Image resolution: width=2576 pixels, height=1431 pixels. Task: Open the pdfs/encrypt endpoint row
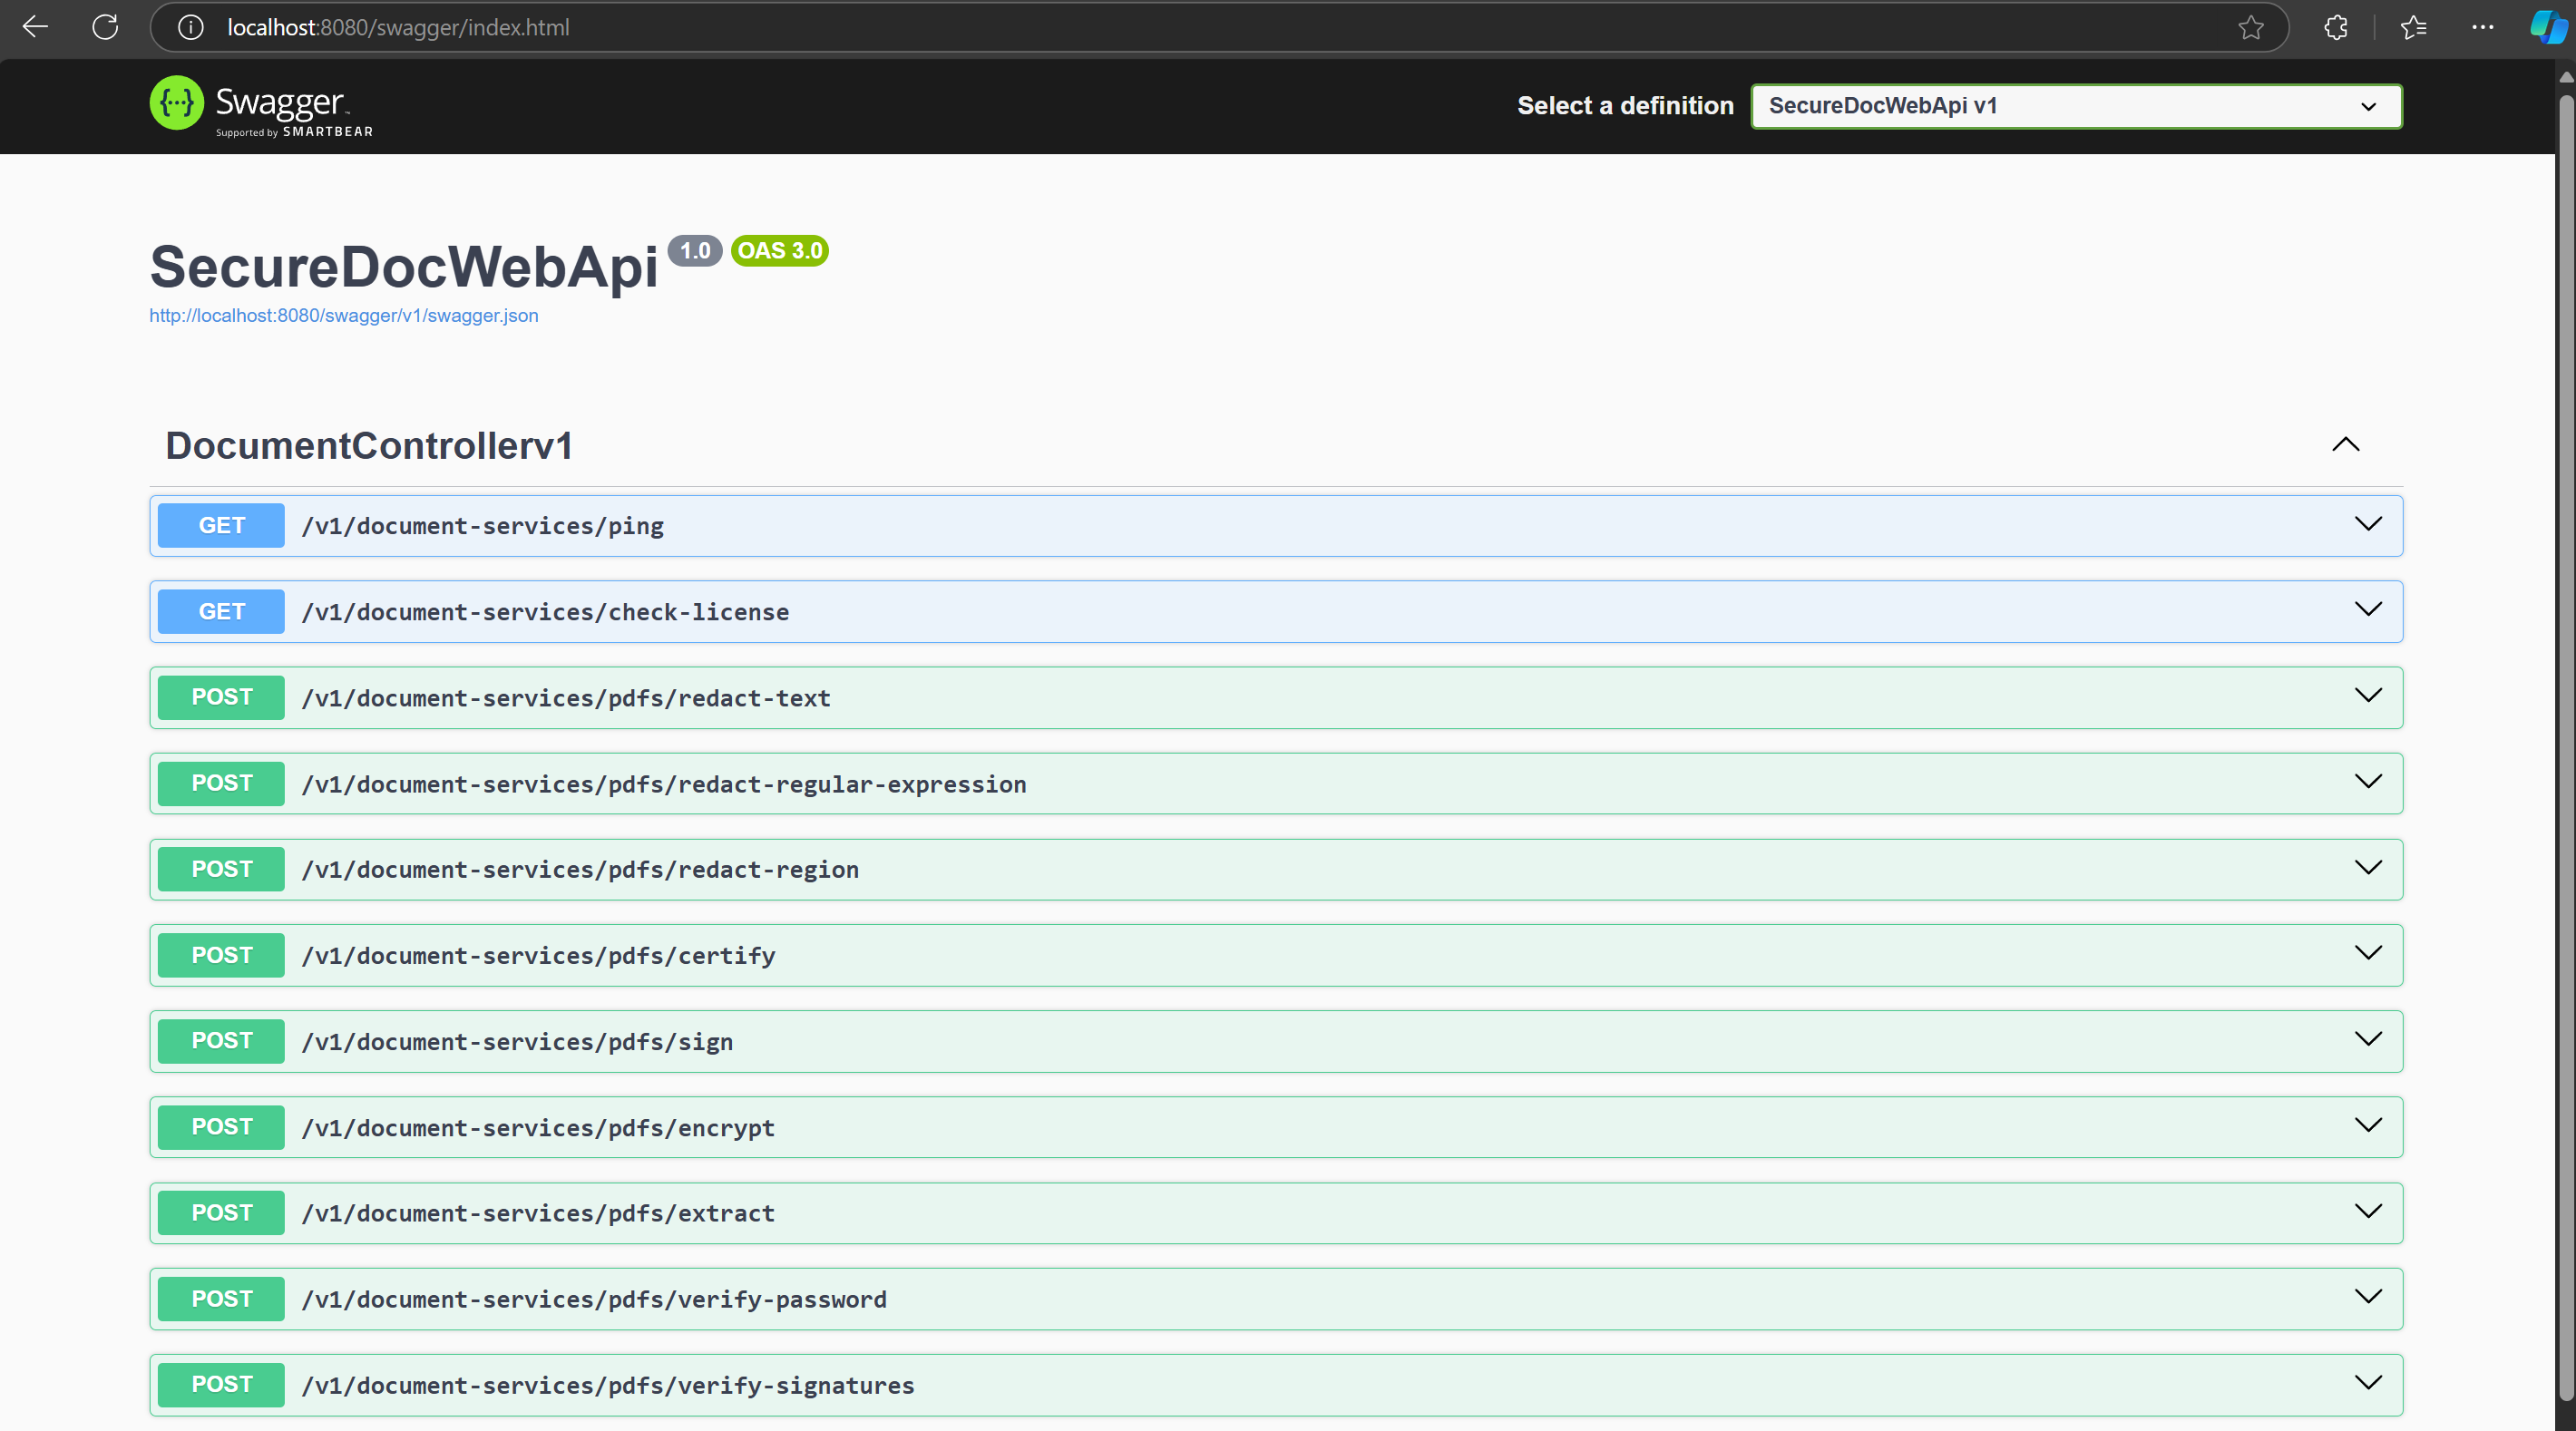click(x=1275, y=1127)
